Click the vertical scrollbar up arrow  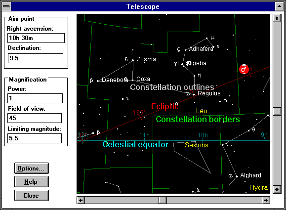pos(277,18)
